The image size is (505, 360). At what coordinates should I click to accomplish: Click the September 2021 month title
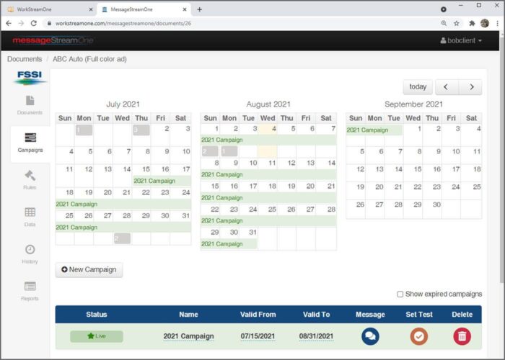pos(413,104)
